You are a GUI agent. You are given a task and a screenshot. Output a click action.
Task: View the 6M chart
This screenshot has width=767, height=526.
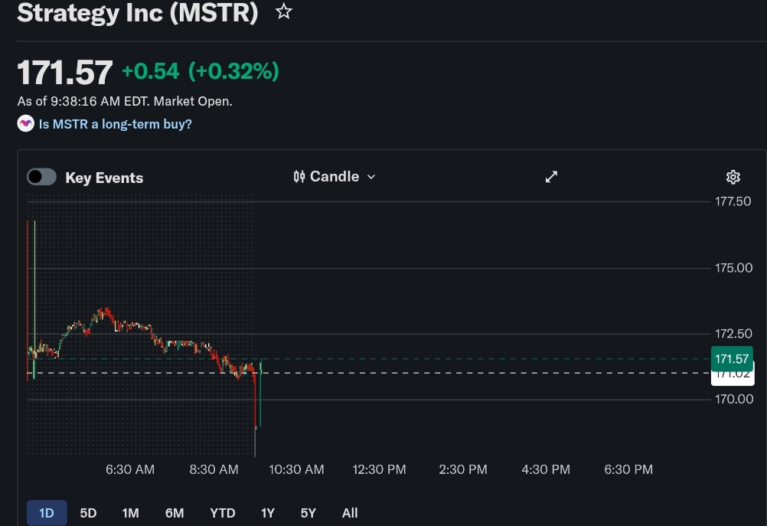click(x=174, y=513)
